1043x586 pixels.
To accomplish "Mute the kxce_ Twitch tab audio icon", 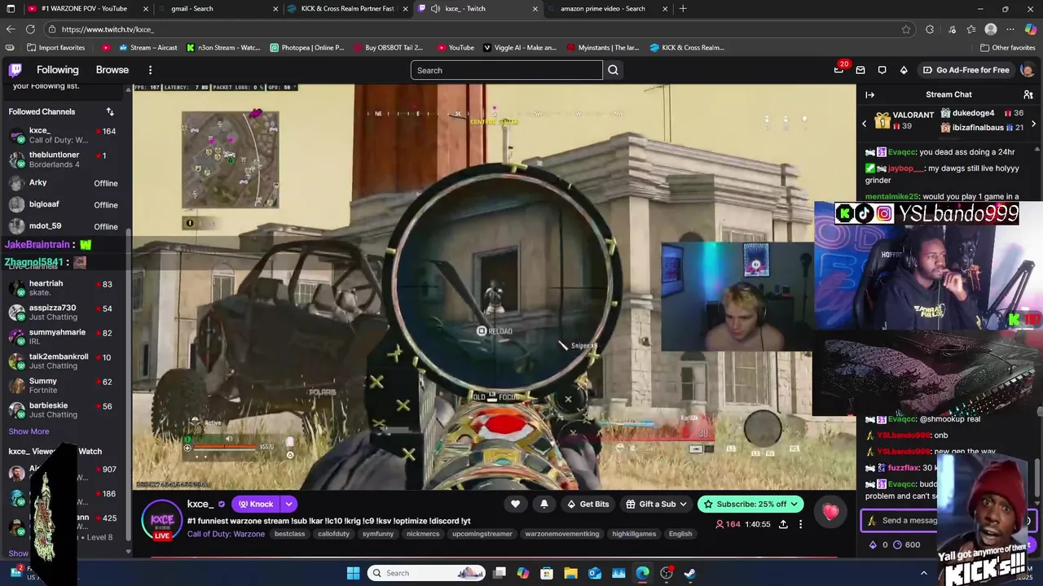I will pos(435,9).
